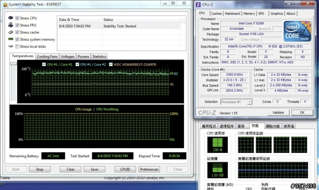Click the EVEREST flame icon in title bar
Viewport: 319px width, 190px height.
click(x=5, y=4)
